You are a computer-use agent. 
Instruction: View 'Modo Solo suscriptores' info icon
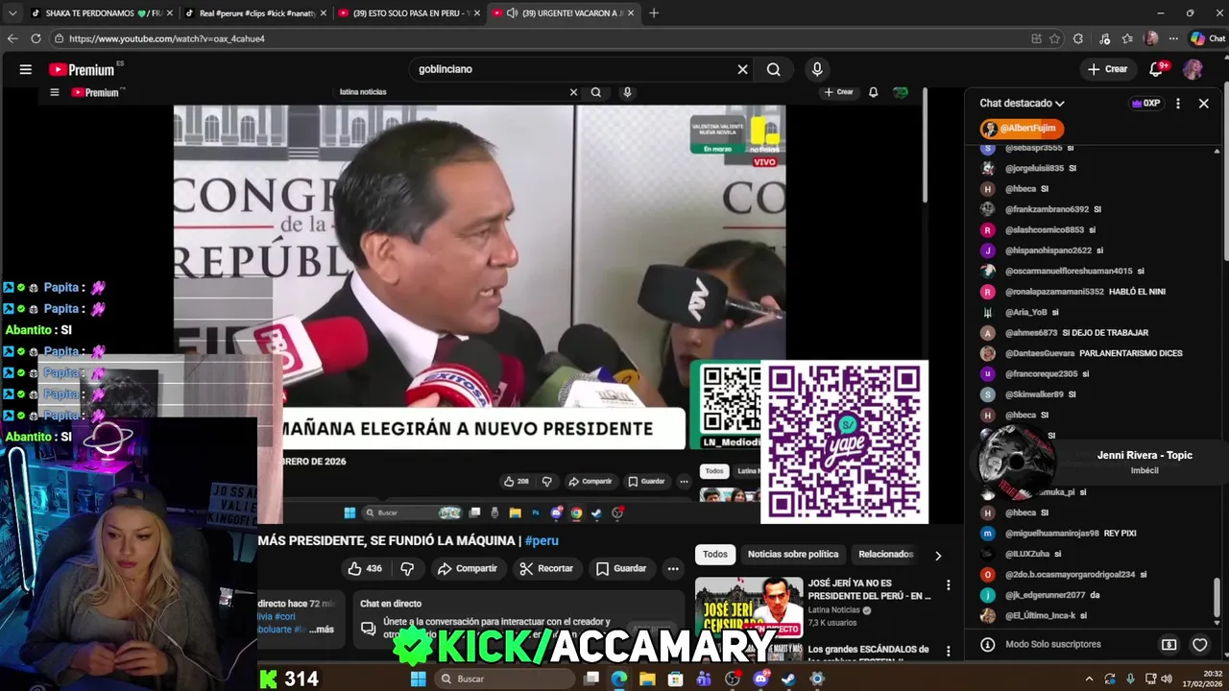[x=987, y=645]
